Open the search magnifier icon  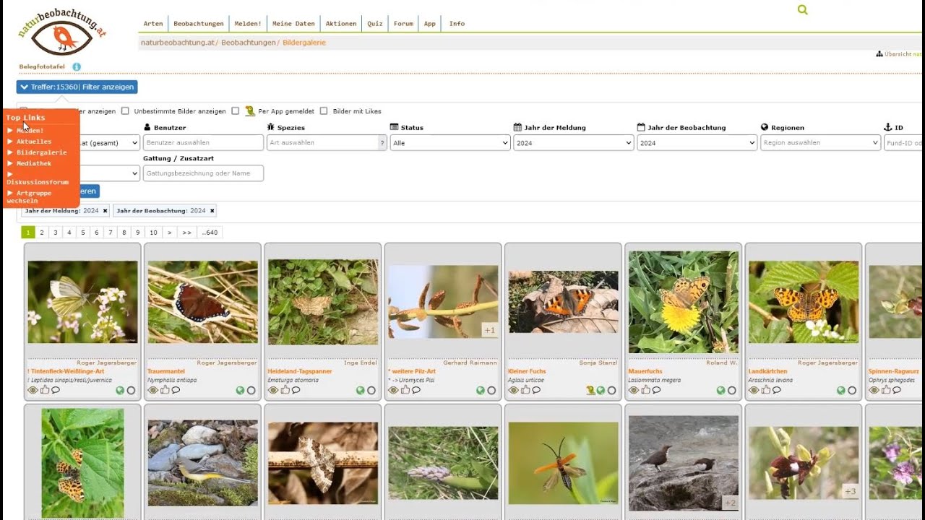pos(802,9)
